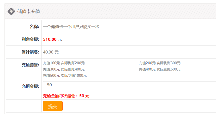Click the 累计消费 label
The width and height of the screenshot is (216, 128).
point(30,52)
